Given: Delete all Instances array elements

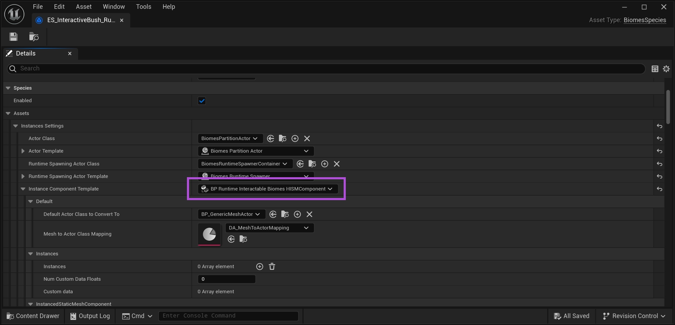Looking at the screenshot, I should click(272, 267).
